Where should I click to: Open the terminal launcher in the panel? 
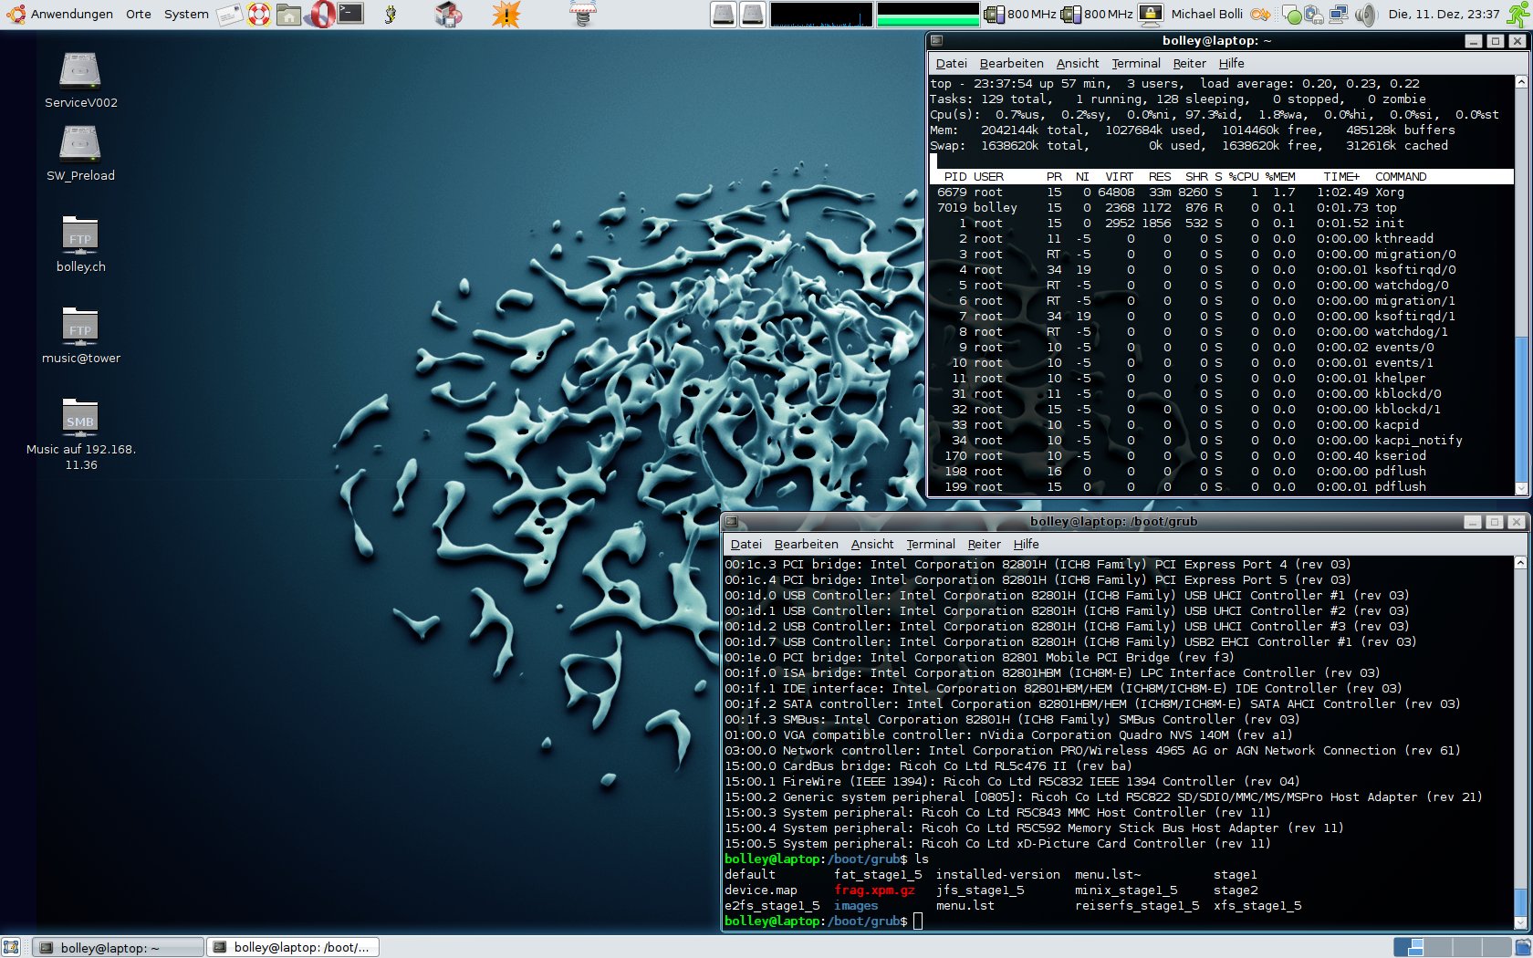[350, 14]
